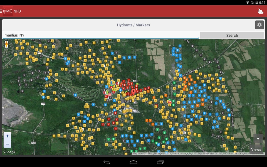Viewport: 267px width, 167px height.
Task: Go to Android home screen
Action: [133, 162]
